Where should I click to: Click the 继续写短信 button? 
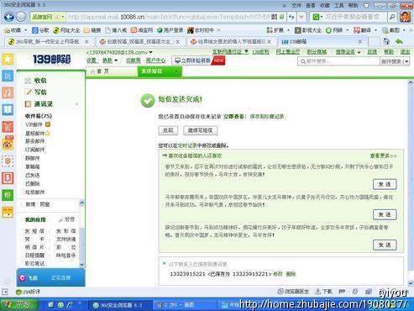[x=200, y=130]
